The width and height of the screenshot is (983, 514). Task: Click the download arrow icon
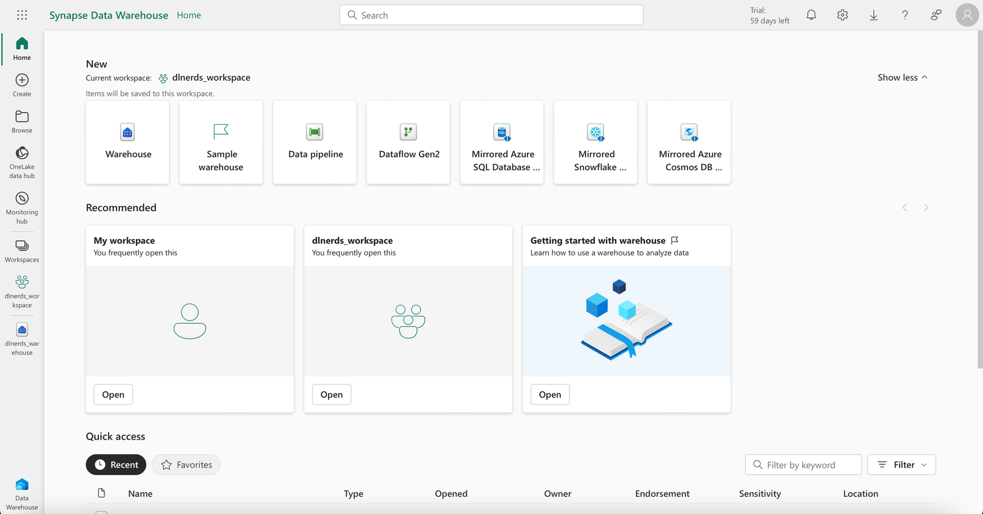point(874,15)
